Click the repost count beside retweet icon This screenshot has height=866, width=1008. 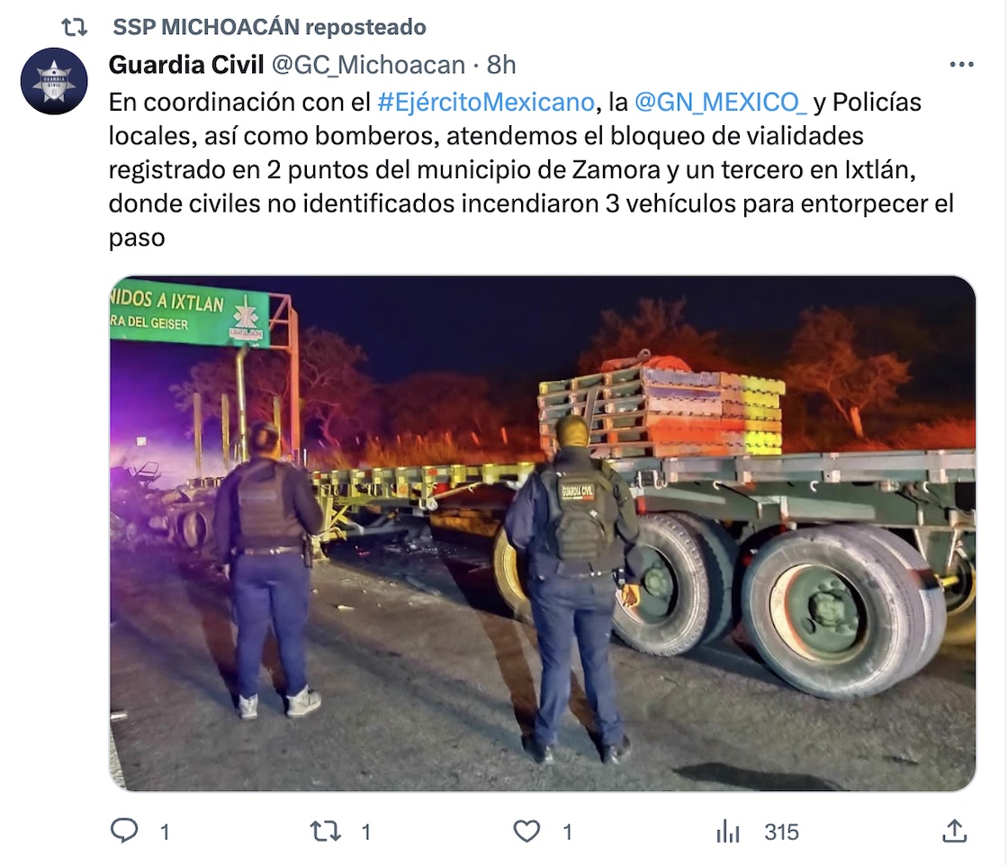click(365, 832)
